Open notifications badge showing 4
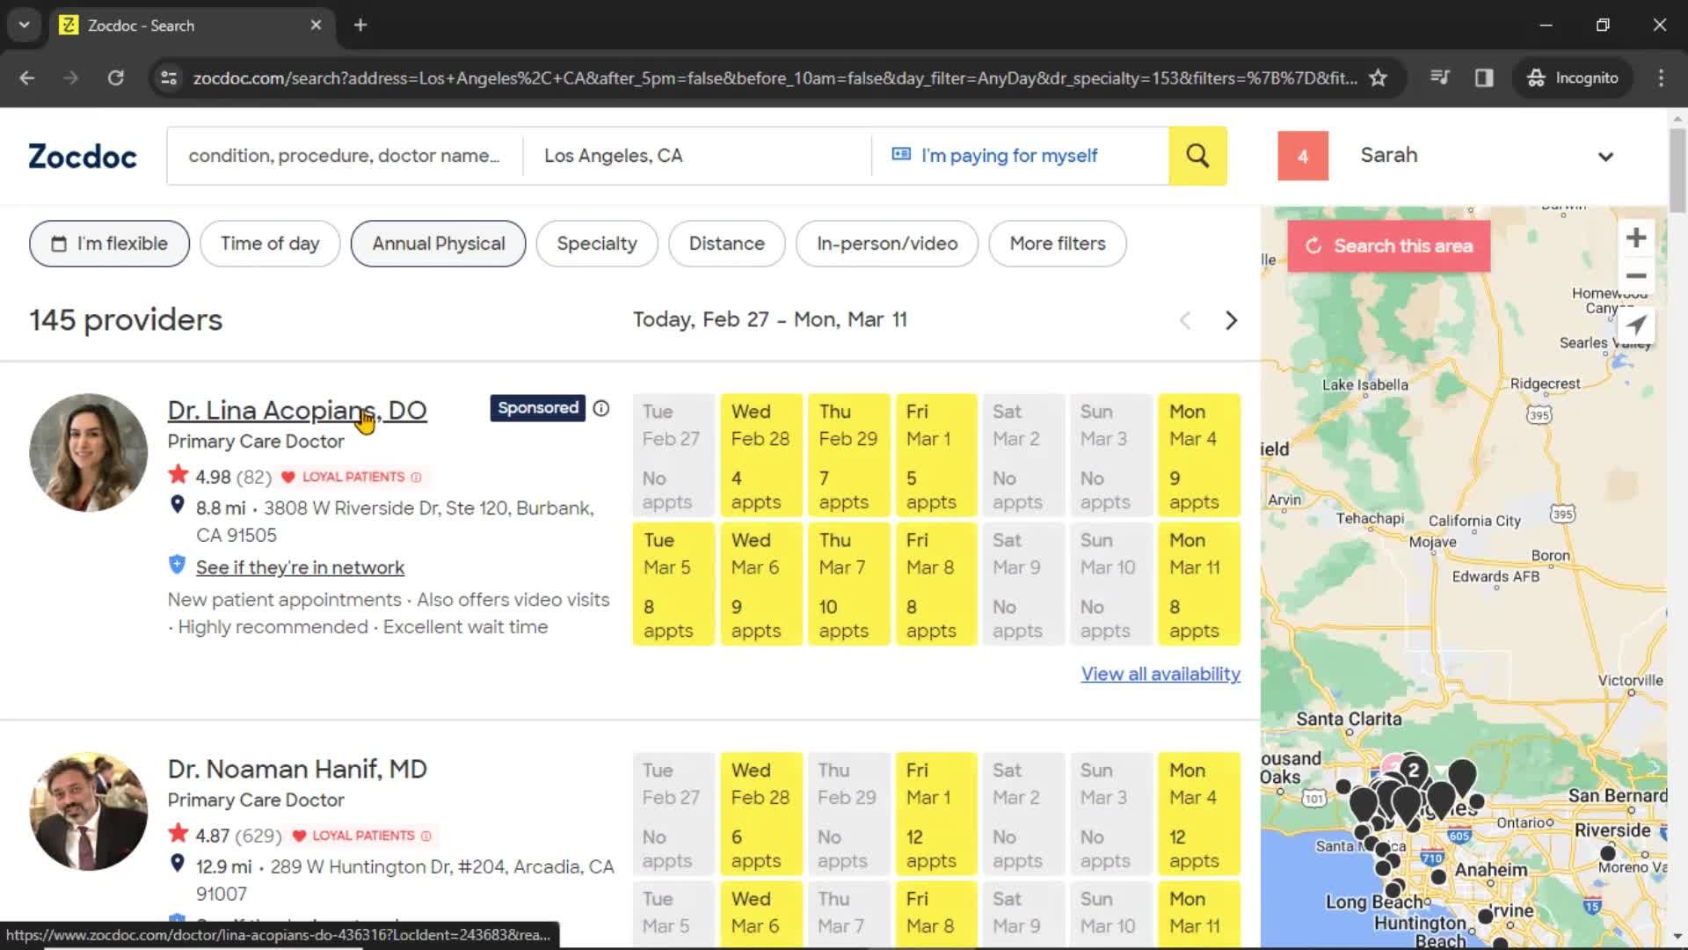This screenshot has width=1688, height=950. click(1303, 156)
